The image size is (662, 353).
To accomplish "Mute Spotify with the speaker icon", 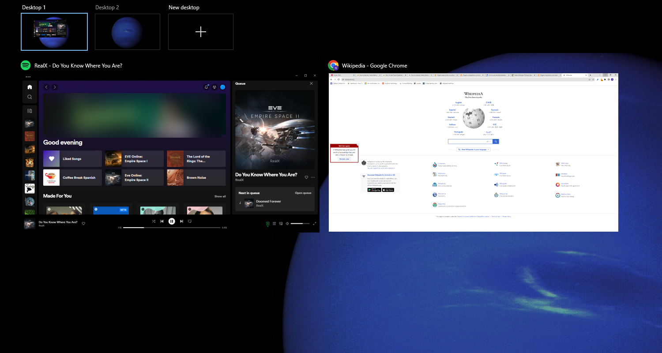I will 287,224.
